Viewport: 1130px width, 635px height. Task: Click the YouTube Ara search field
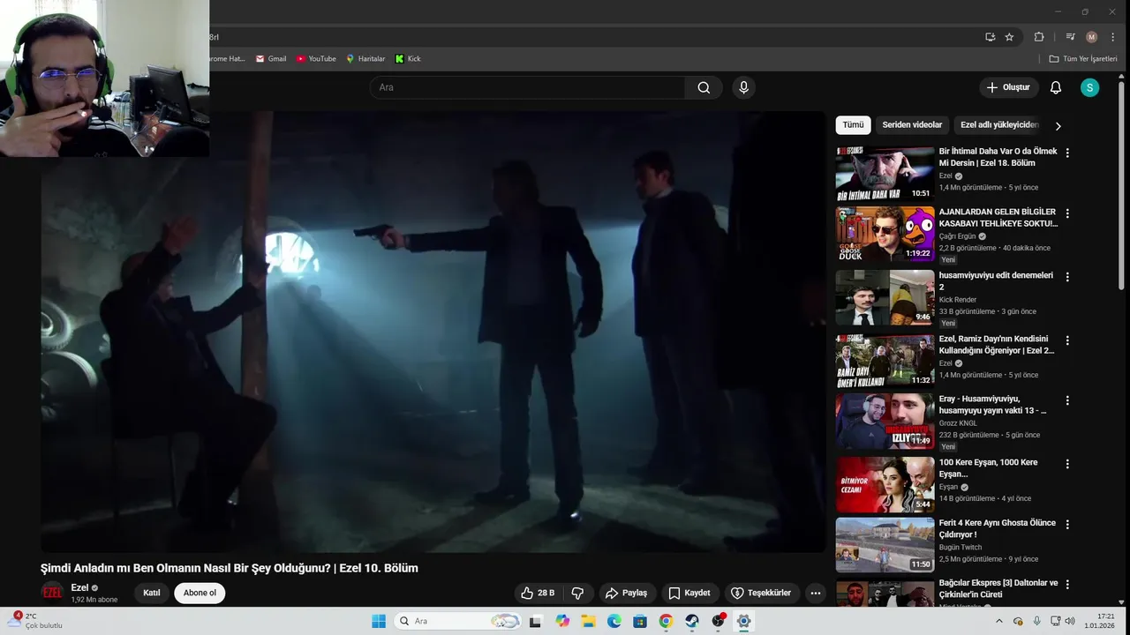[x=527, y=87]
